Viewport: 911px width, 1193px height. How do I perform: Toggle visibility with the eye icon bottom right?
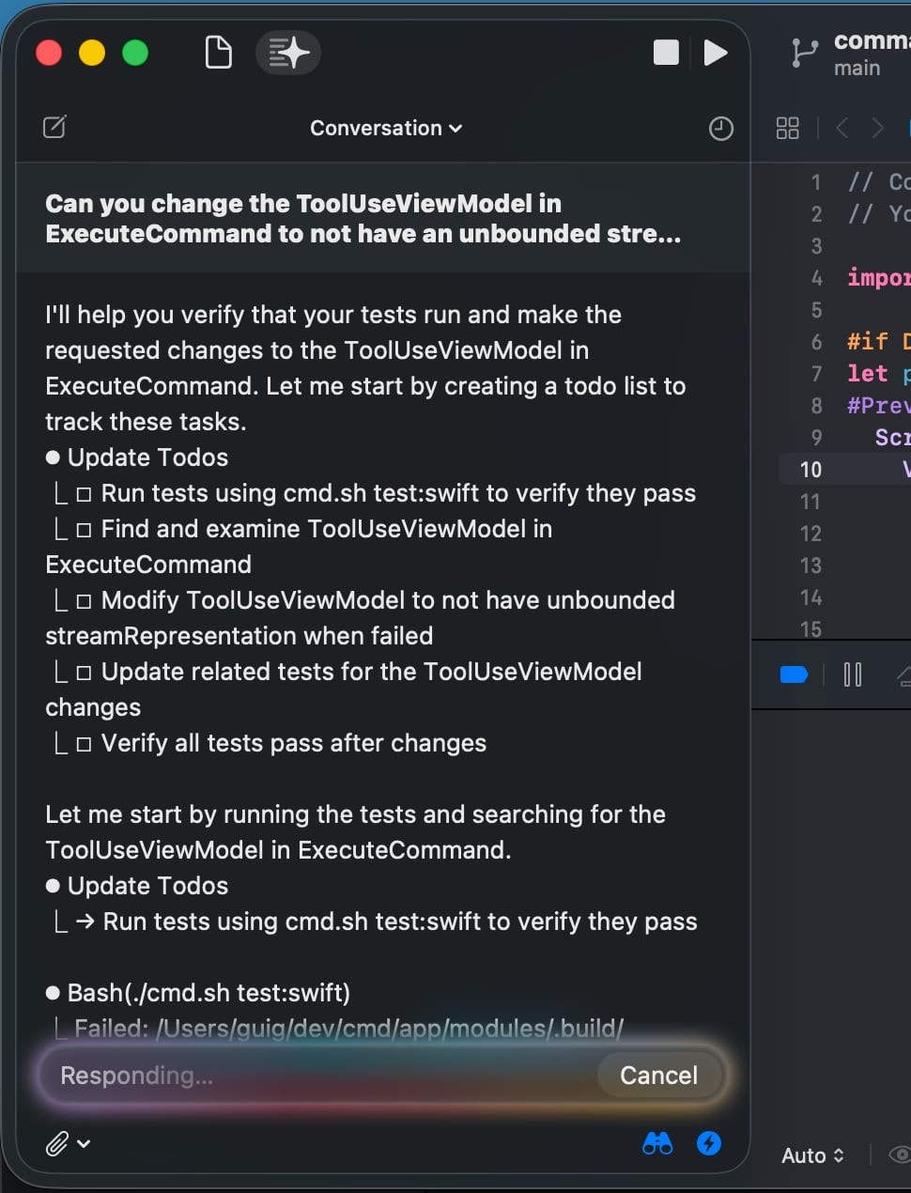coord(899,1155)
